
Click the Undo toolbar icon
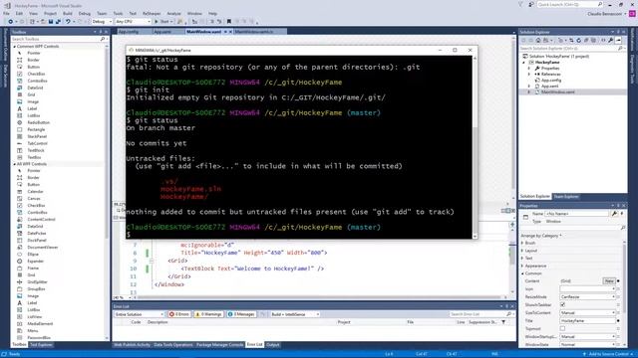tap(68, 22)
